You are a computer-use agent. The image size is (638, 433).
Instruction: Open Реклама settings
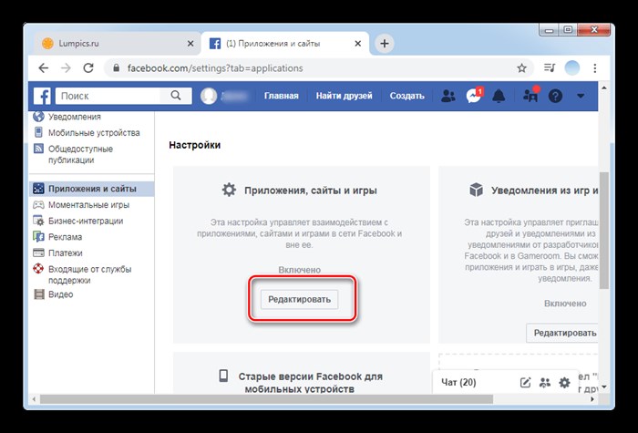(65, 237)
